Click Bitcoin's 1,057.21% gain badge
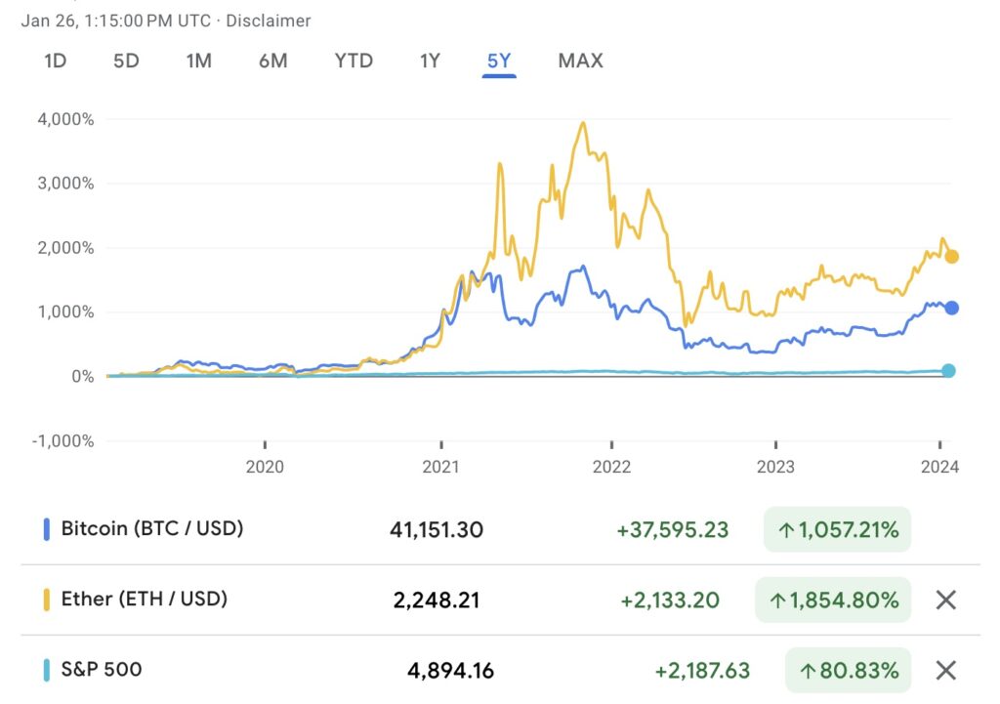Screen dimensions: 1000x704 click(837, 529)
